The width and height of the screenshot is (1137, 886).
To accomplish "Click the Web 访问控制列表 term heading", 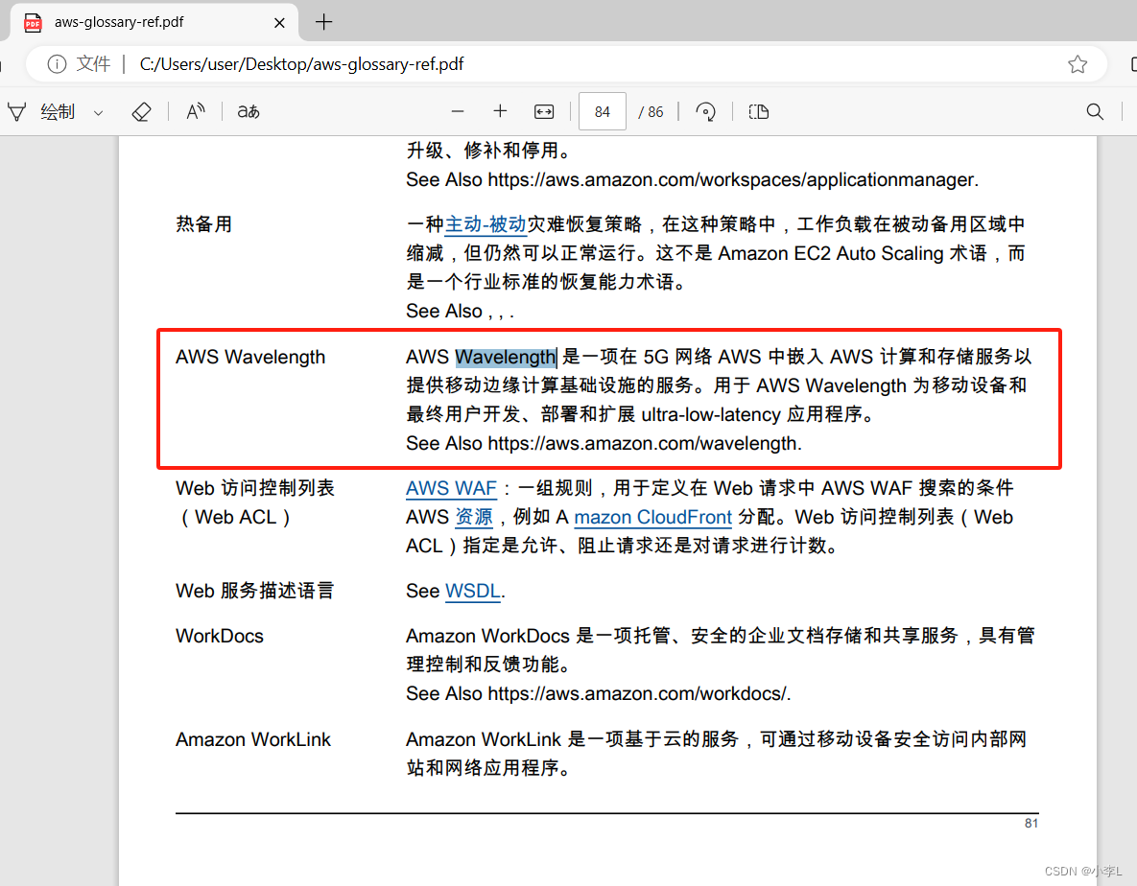I will pyautogui.click(x=255, y=502).
